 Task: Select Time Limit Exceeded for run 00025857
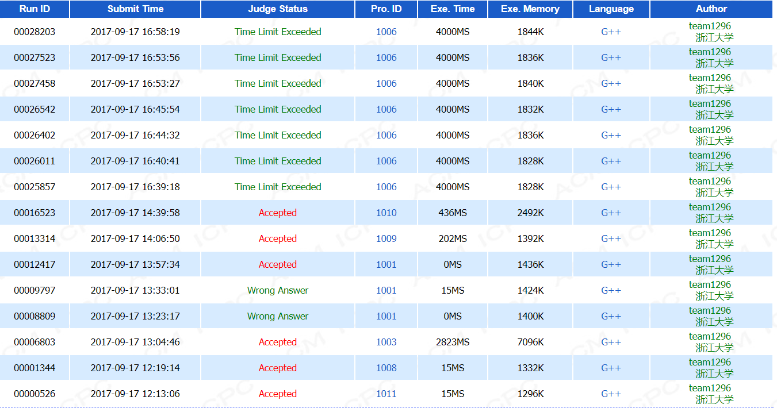tap(277, 187)
